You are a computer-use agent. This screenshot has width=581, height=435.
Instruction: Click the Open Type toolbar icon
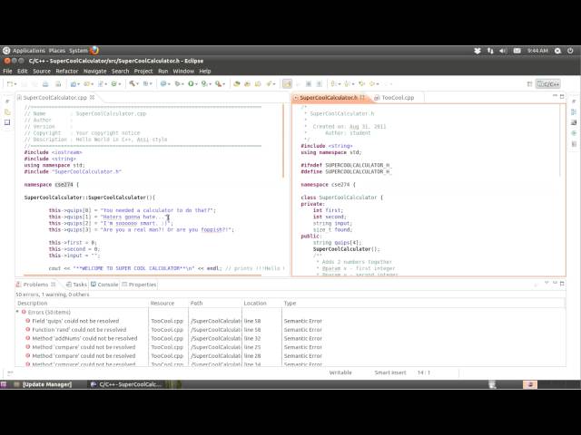[x=237, y=84]
